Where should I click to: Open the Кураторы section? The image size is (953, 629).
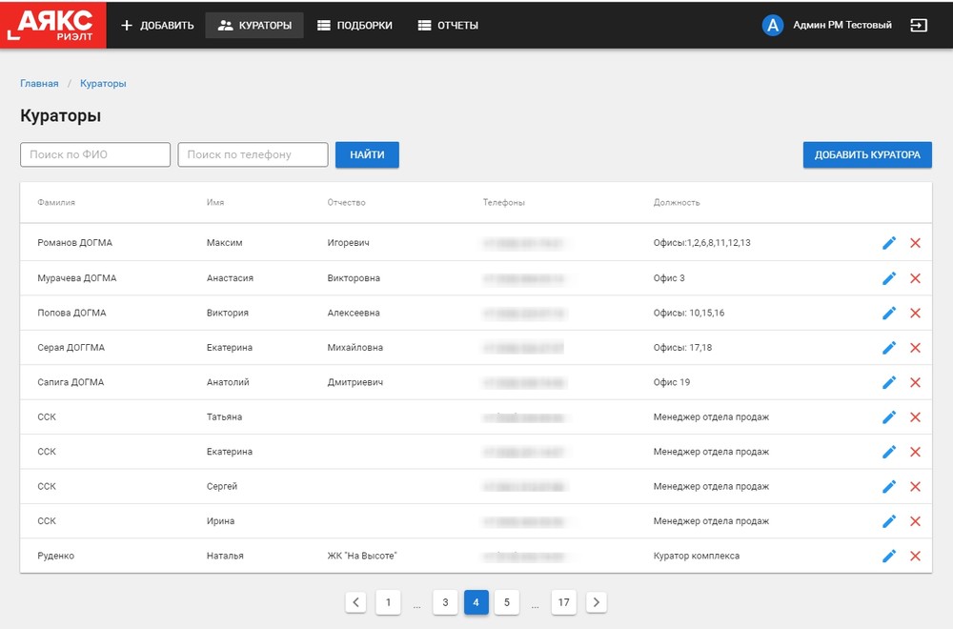point(254,26)
